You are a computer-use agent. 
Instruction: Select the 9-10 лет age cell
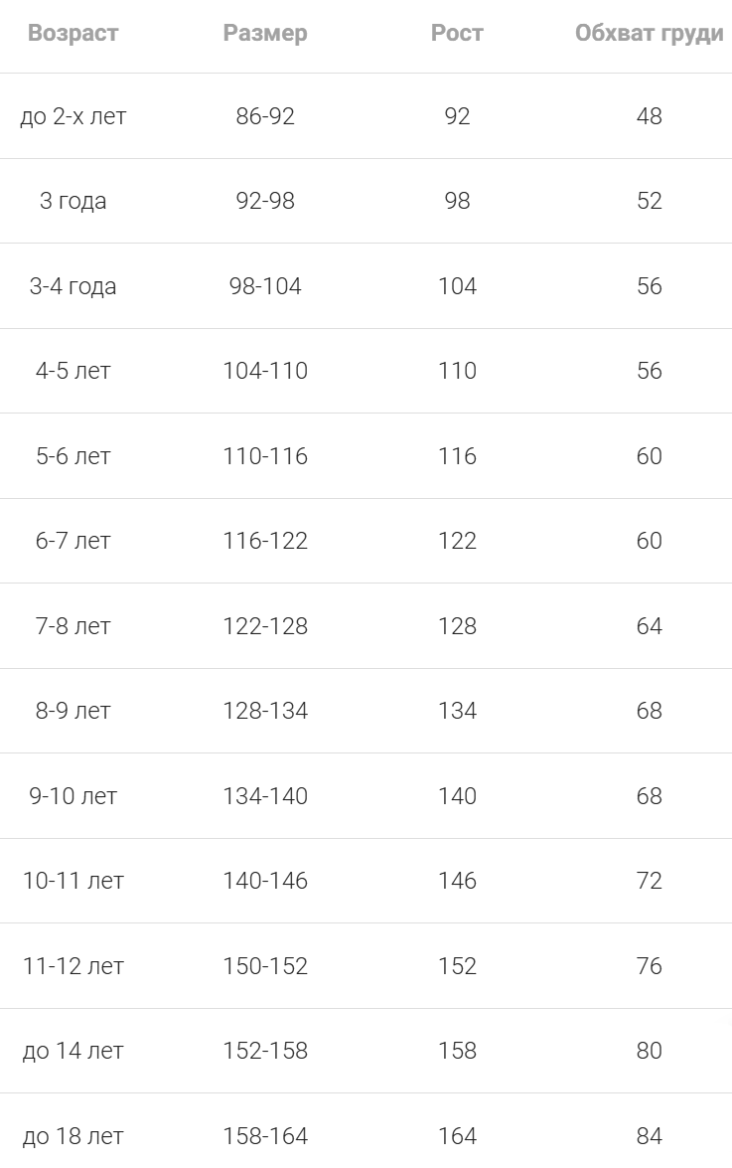pos(73,796)
